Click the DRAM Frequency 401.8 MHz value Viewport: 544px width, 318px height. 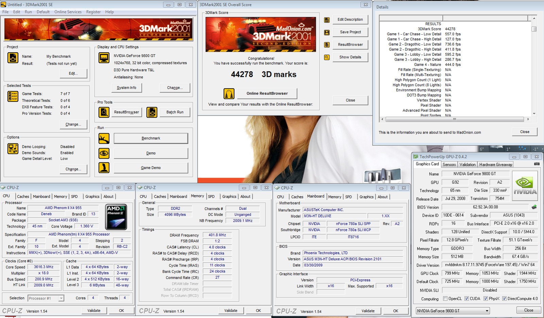(x=217, y=235)
